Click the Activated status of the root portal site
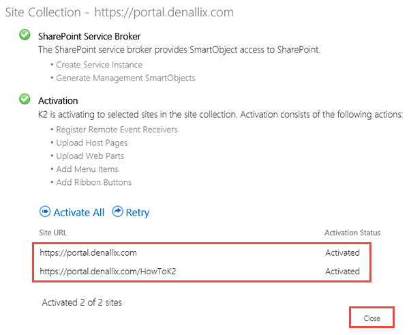This screenshot has width=409, height=335. 342,252
